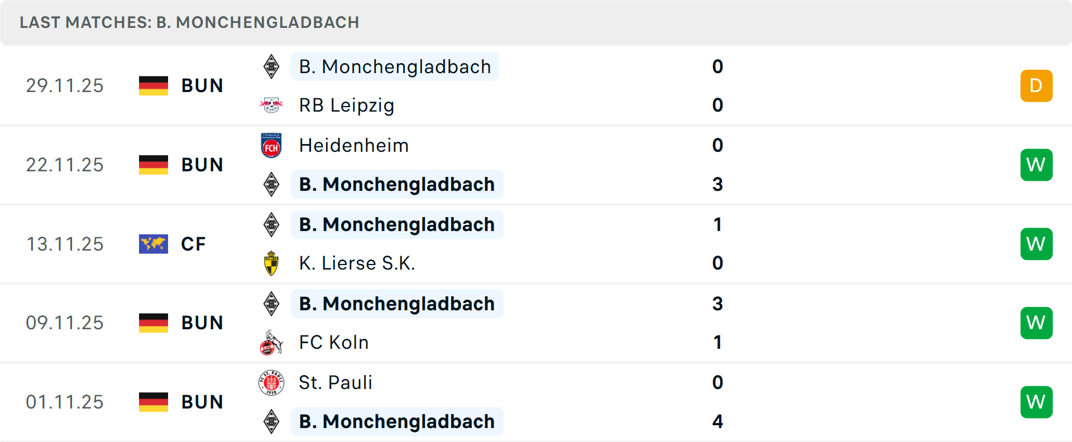Screen dimensions: 1072x442
Task: Toggle the W badge for the Heidenheim match
Action: pos(1037,165)
